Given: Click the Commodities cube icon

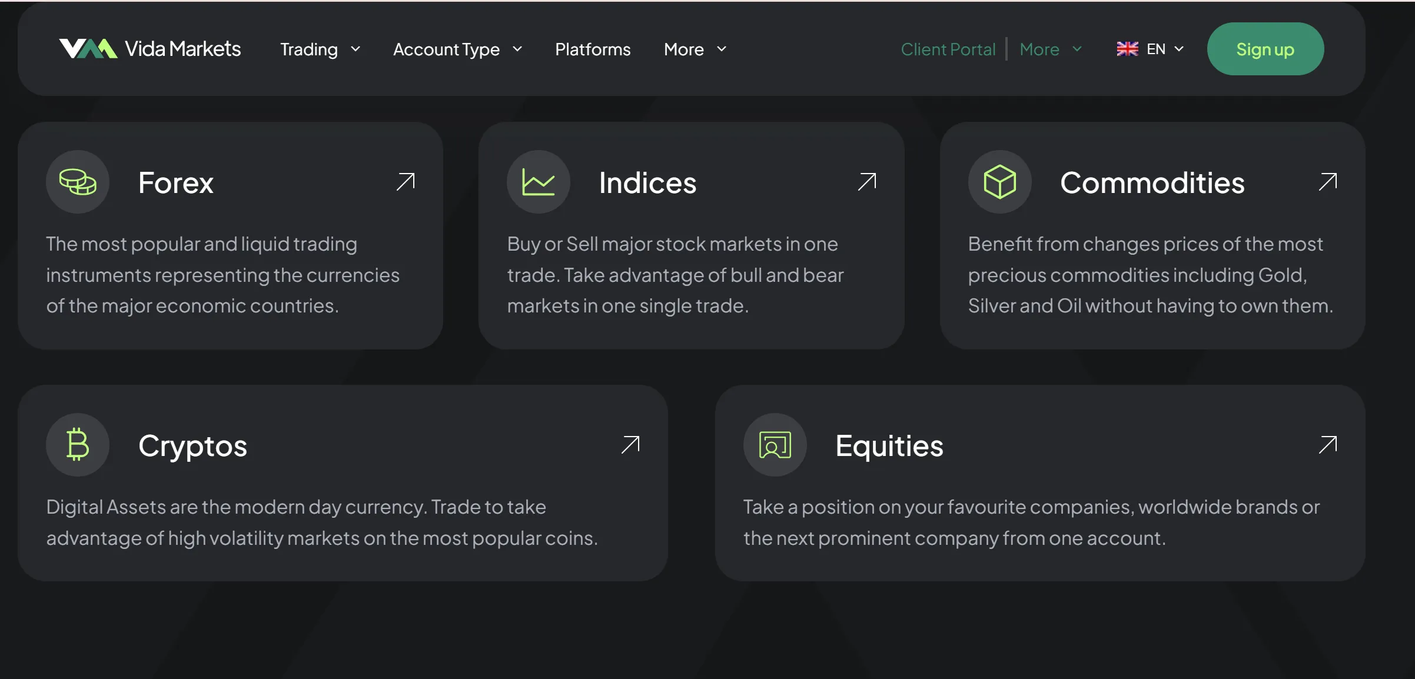Looking at the screenshot, I should [999, 182].
